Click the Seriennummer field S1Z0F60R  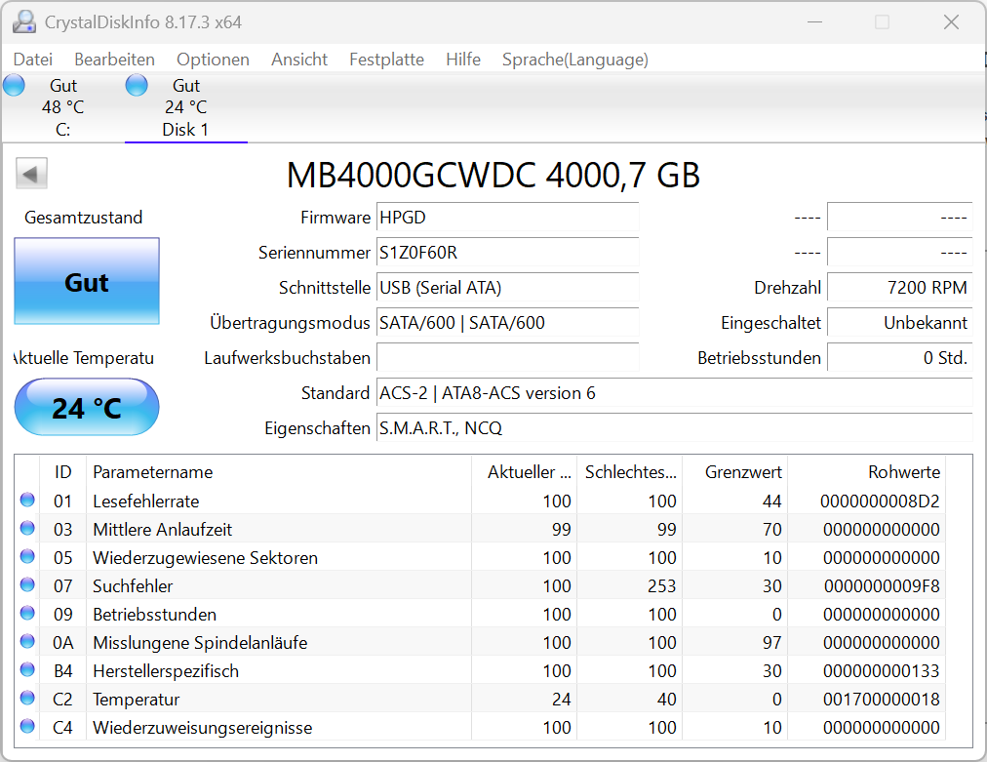pos(507,253)
